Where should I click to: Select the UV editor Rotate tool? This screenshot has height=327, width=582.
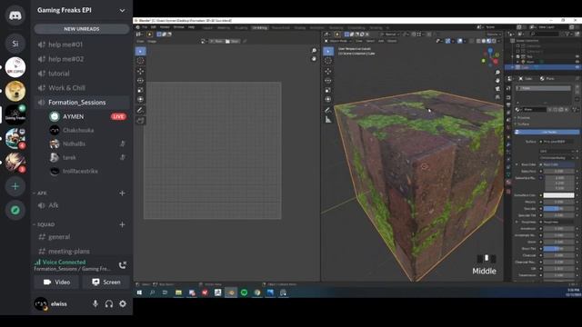140,81
